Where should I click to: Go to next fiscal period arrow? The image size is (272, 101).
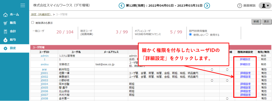tap(207, 6)
